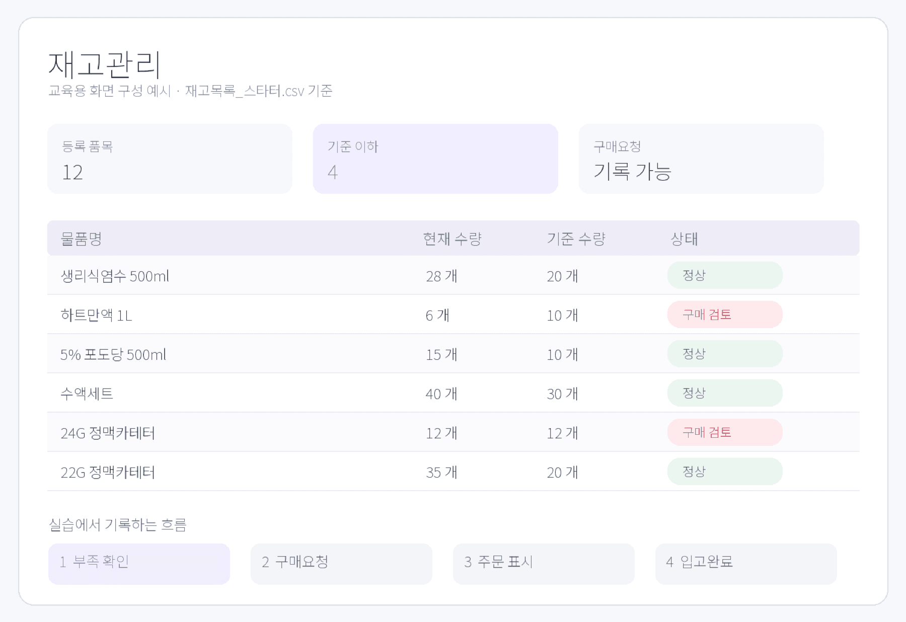Viewport: 906px width, 622px height.
Task: Select the 생리식염수 500ml row name
Action: (x=115, y=276)
